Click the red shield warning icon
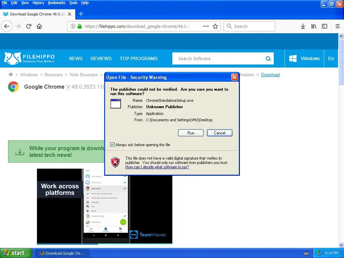 (115, 162)
